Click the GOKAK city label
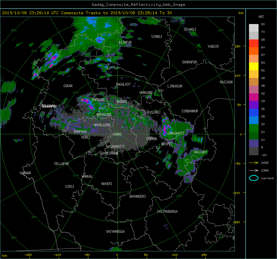The image size is (277, 259). click(68, 86)
